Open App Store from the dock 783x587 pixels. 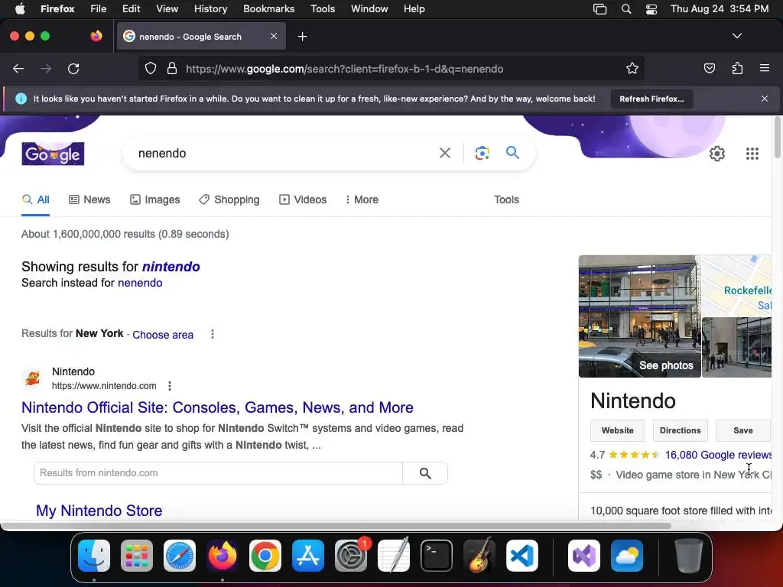308,556
